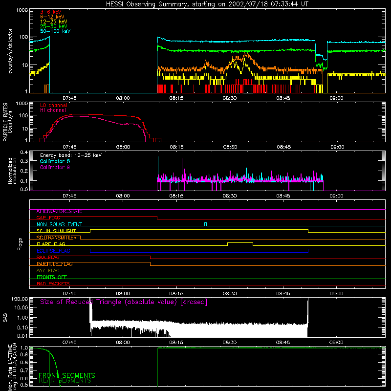This screenshot has width=391, height=391.
Task: Click the HESSI Observing Summary title
Action: 207,4
